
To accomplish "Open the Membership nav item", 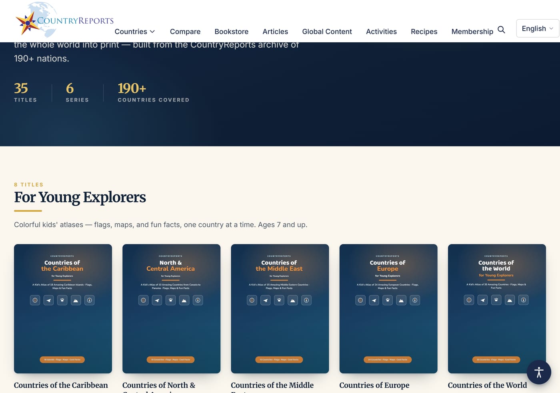I will coord(472,32).
